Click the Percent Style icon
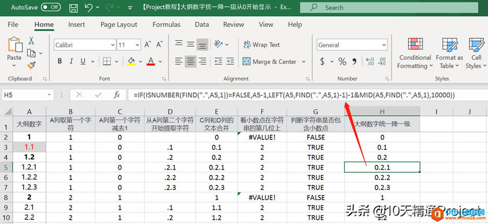Viewport: 488px width, 224px height. [x=342, y=62]
